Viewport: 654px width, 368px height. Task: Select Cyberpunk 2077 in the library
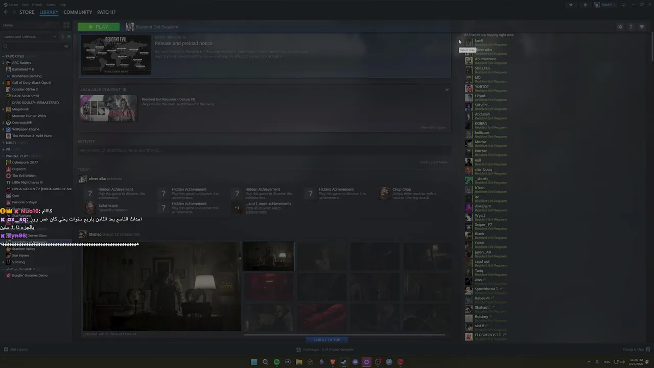point(25,163)
